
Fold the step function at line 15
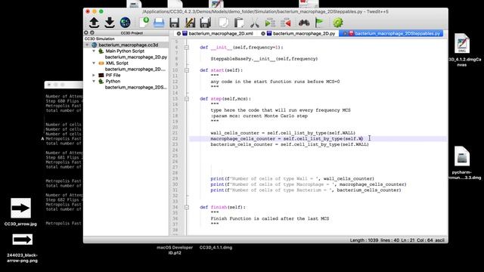tap(187, 99)
